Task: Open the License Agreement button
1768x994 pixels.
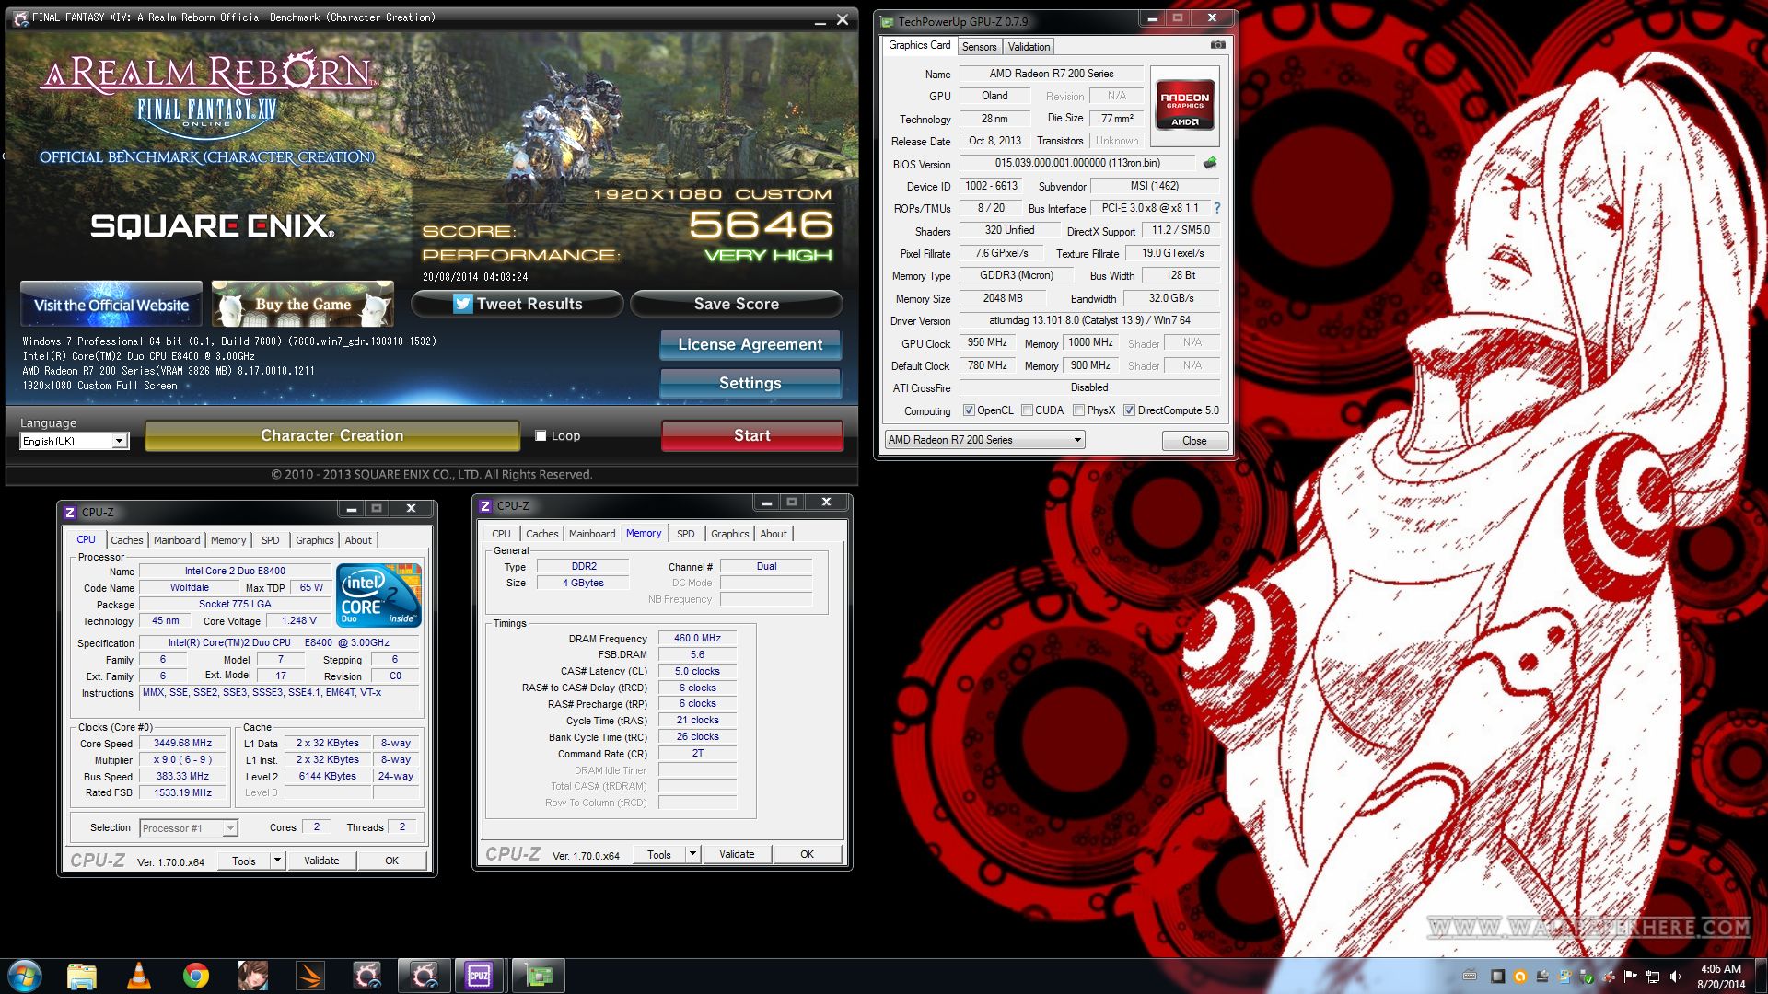Action: click(750, 344)
